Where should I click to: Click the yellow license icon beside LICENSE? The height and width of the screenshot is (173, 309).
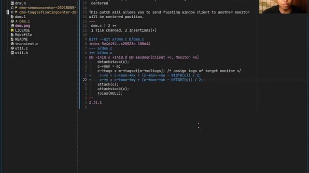point(12,30)
